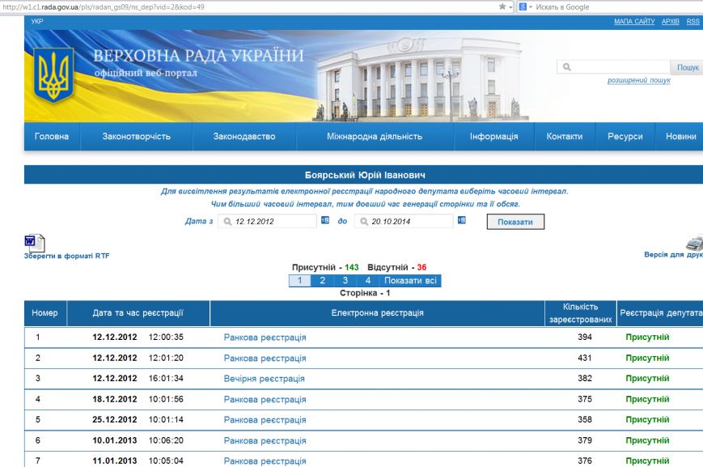Click the date 12.12.2012 16:01:34 cell
Screen dimensions: 703x467
(138, 379)
